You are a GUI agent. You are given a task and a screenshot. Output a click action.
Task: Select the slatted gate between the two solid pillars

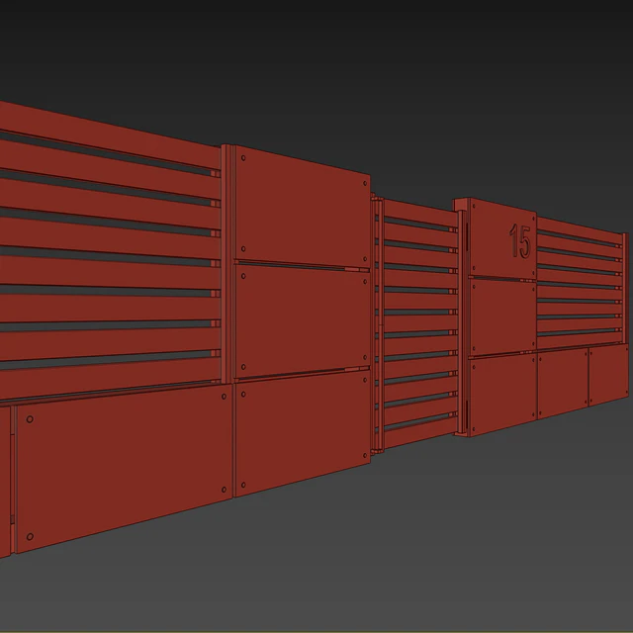coord(420,323)
